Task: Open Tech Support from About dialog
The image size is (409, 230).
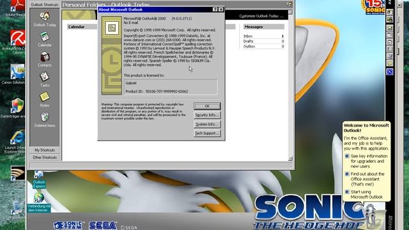Action: pyautogui.click(x=207, y=134)
